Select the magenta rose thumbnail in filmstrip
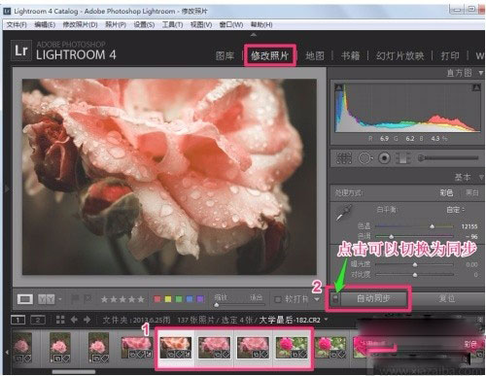This screenshot has height=376, width=486. click(x=292, y=348)
